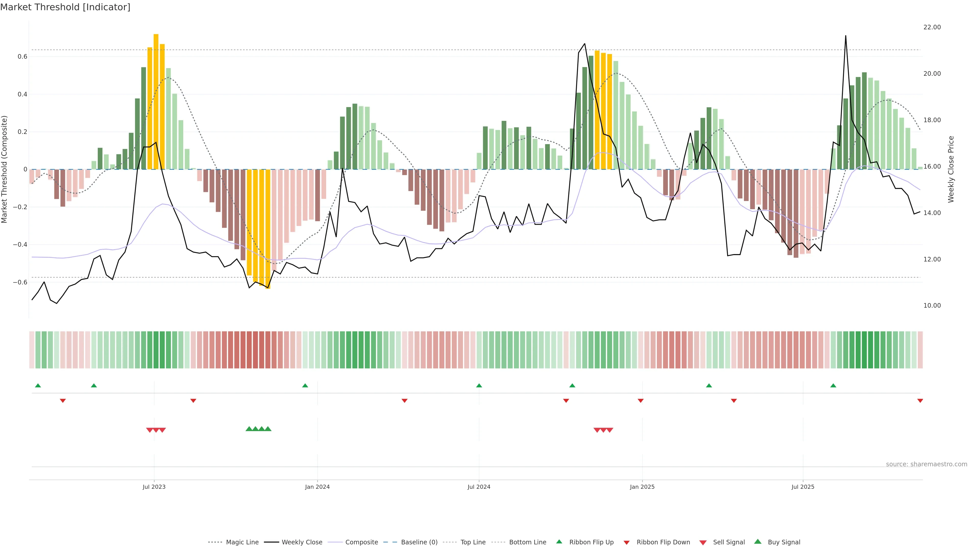Click the Ribbon Flip Down legend triangle
Viewport: 980px width, 551px height.
[627, 543]
